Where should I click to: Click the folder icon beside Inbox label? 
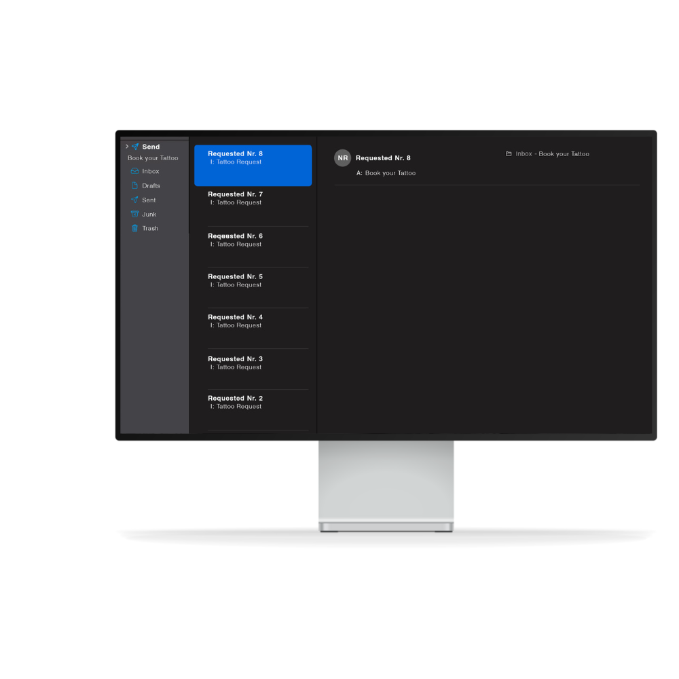[509, 154]
